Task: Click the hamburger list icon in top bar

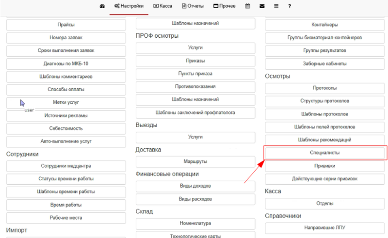Action: [276, 6]
